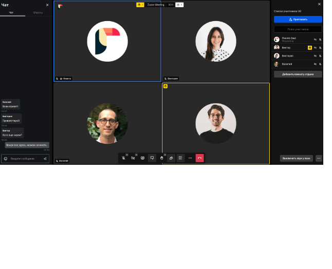Click the add breakout room button
The height and width of the screenshot is (269, 332).
298,74
